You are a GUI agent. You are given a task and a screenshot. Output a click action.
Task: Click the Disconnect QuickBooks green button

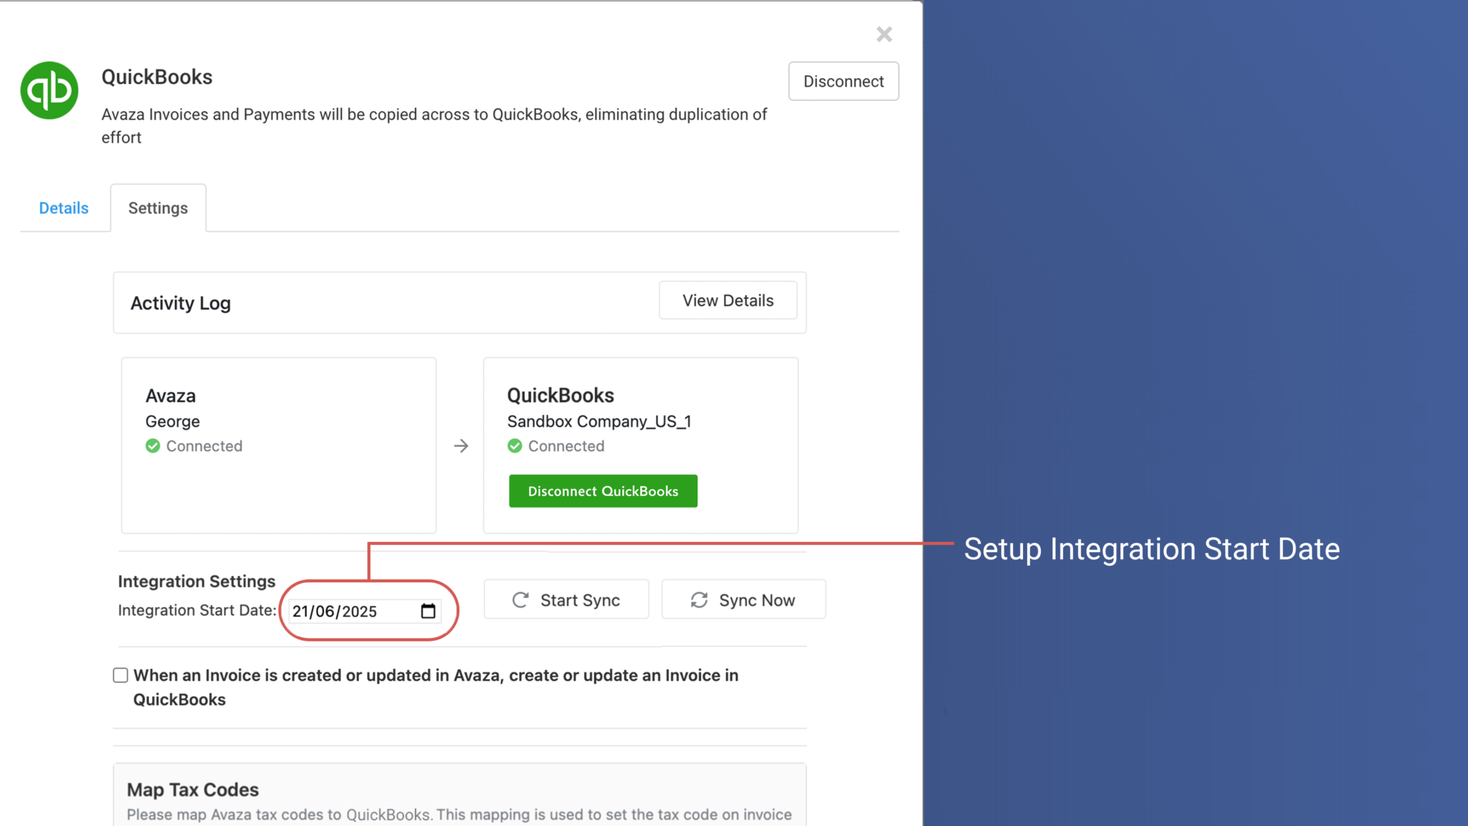[602, 491]
